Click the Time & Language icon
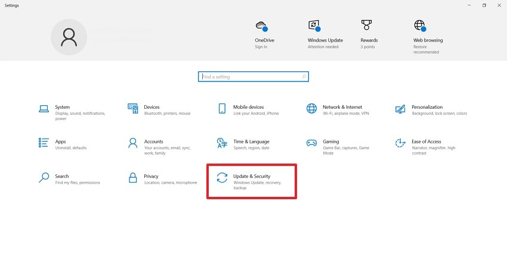507x270 pixels. pos(222,143)
